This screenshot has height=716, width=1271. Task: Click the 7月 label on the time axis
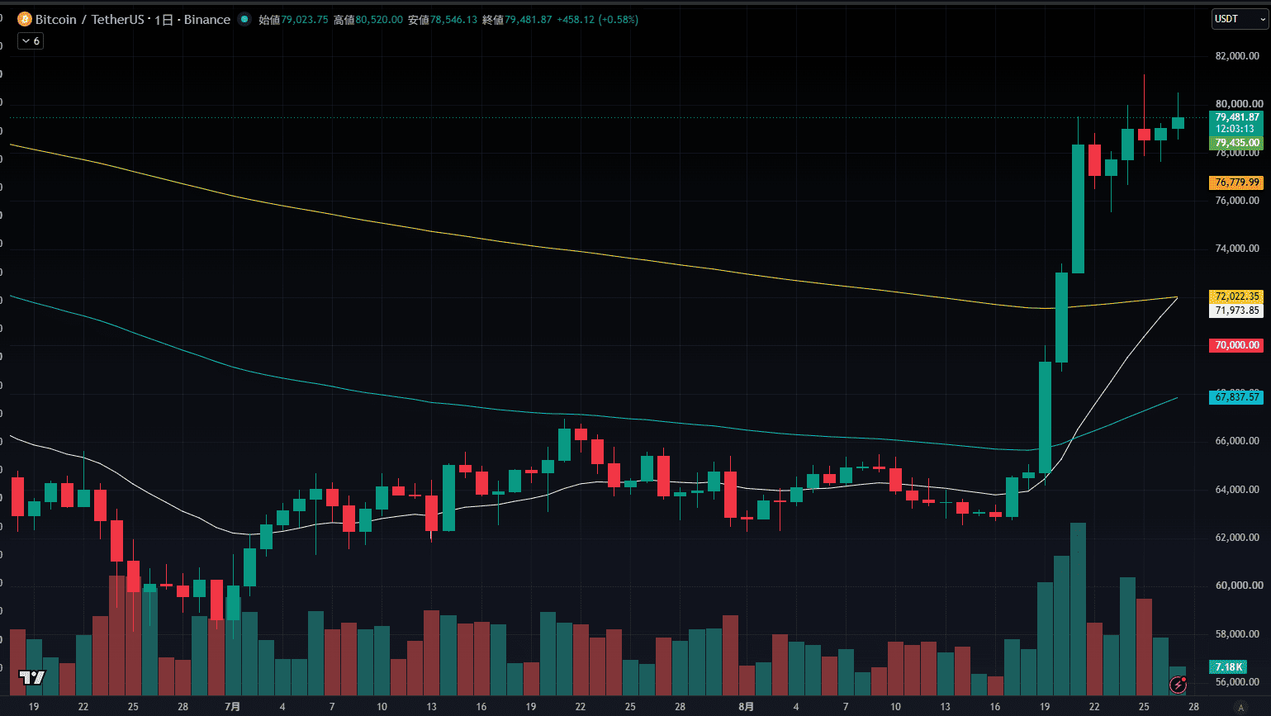[233, 707]
